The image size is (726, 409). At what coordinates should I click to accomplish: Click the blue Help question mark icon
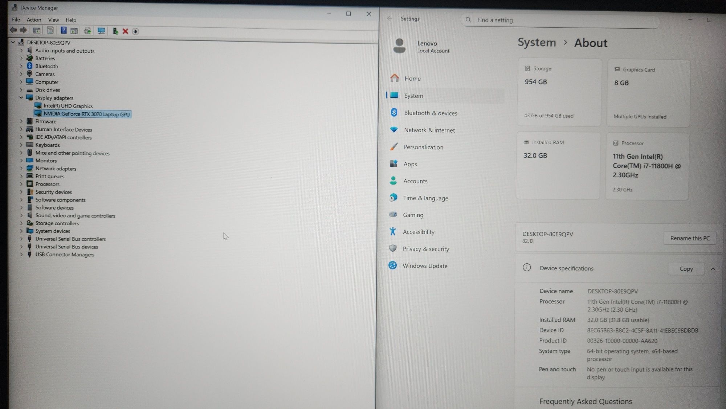point(64,31)
